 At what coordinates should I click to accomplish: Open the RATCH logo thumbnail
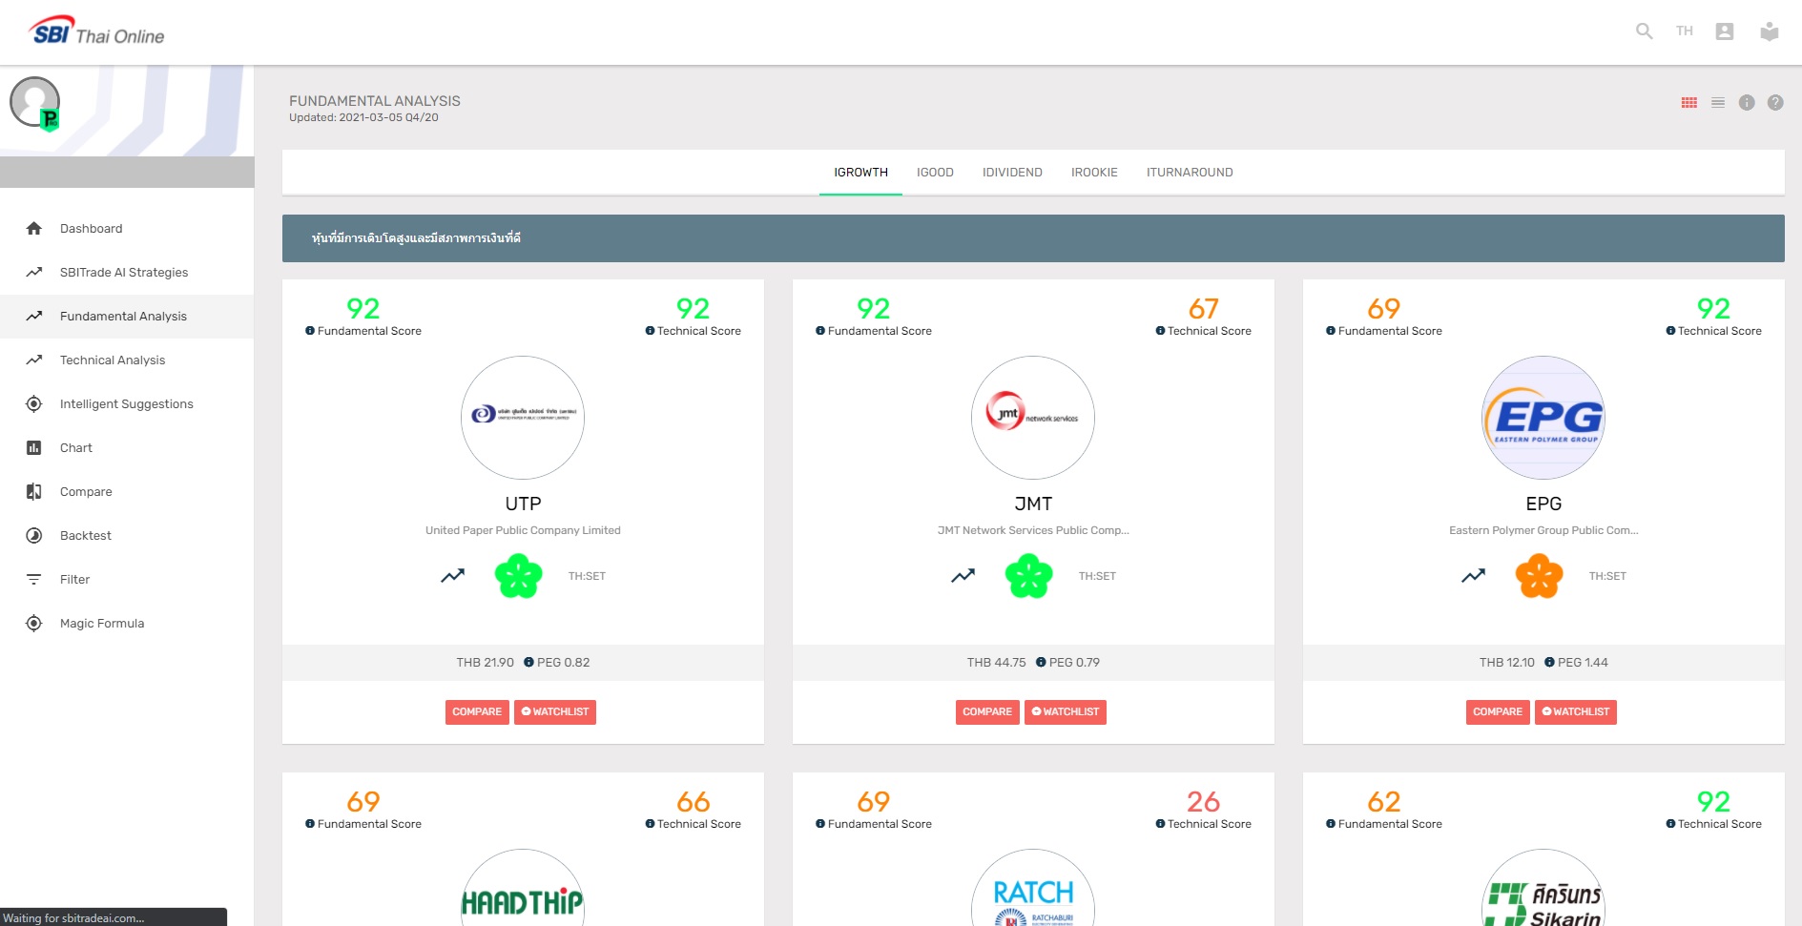coord(1033,888)
